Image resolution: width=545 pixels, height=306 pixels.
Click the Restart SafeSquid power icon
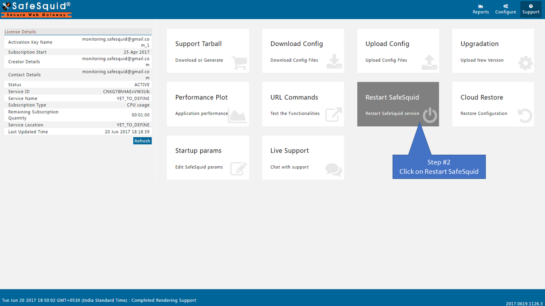(430, 116)
